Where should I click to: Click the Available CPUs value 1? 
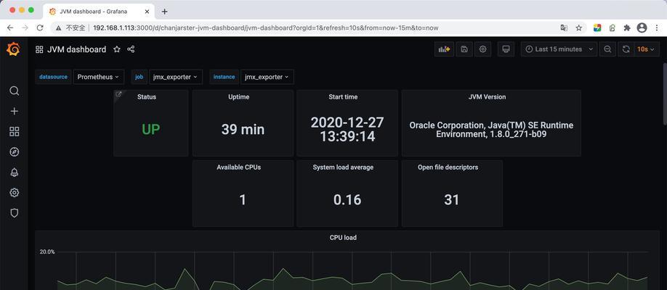click(243, 199)
